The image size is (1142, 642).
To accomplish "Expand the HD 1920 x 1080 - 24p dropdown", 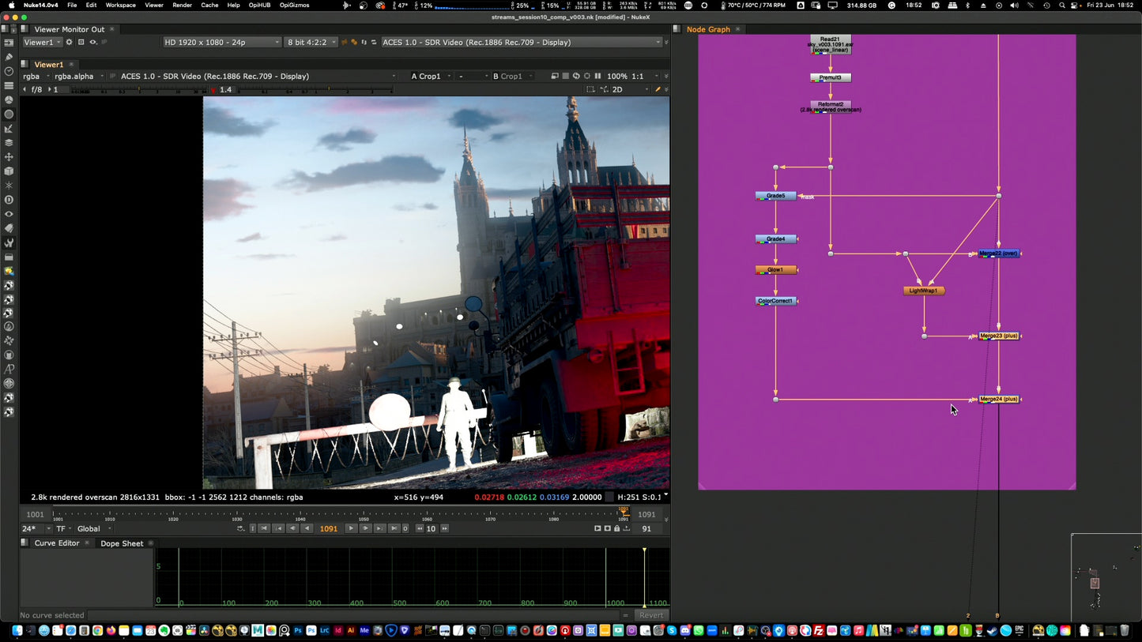I will (x=221, y=43).
